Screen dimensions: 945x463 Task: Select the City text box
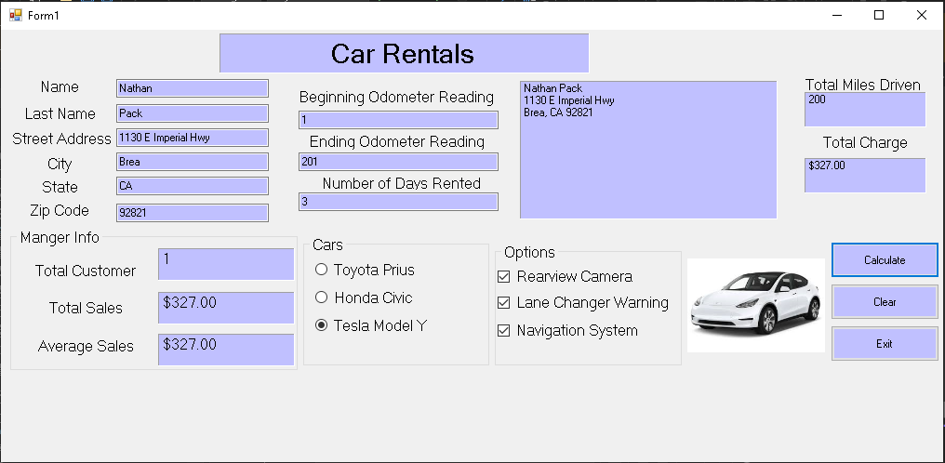[x=192, y=162]
